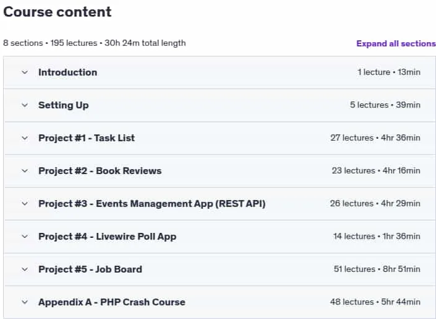Click the 51 lectures 8hr 51min label

point(377,269)
